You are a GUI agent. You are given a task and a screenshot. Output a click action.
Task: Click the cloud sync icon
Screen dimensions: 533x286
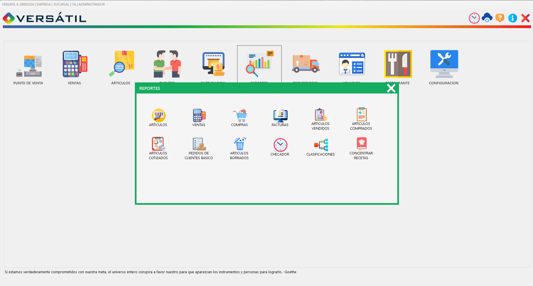point(487,18)
